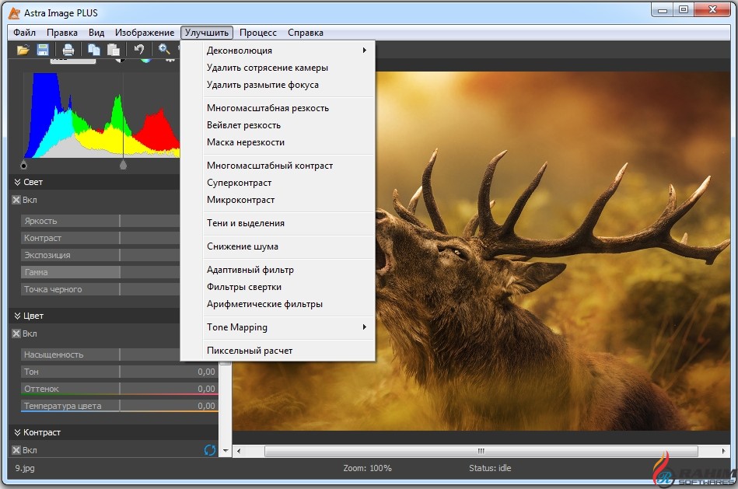Click the Print icon in toolbar
The image size is (738, 489).
click(68, 50)
